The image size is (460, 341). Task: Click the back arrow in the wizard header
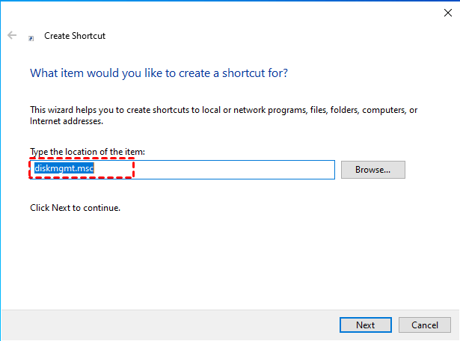click(x=12, y=35)
